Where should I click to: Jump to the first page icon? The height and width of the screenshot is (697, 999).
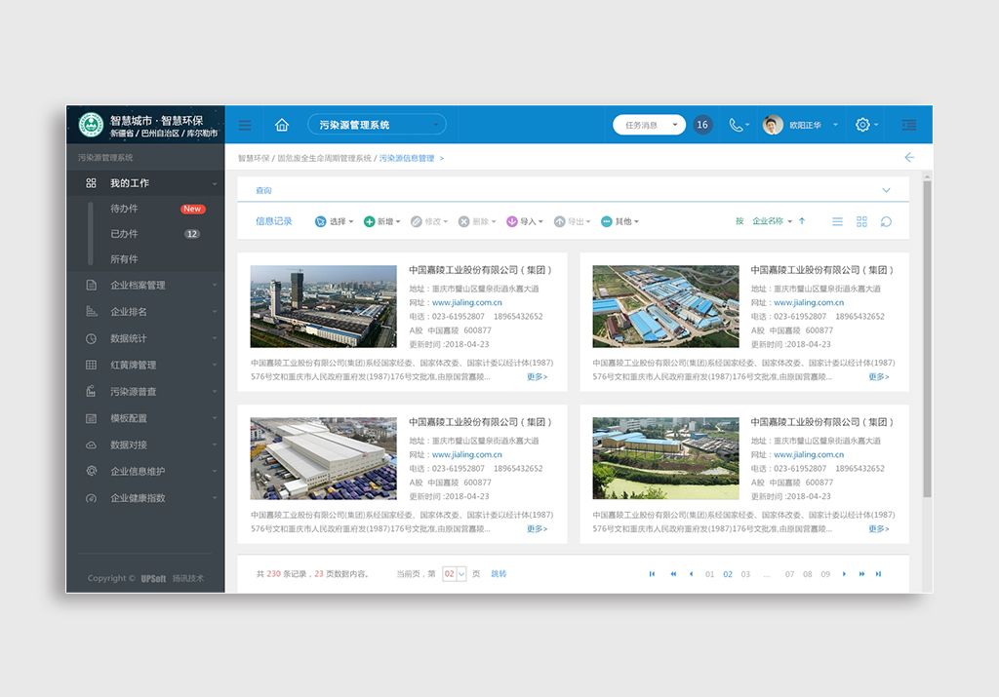pos(652,573)
